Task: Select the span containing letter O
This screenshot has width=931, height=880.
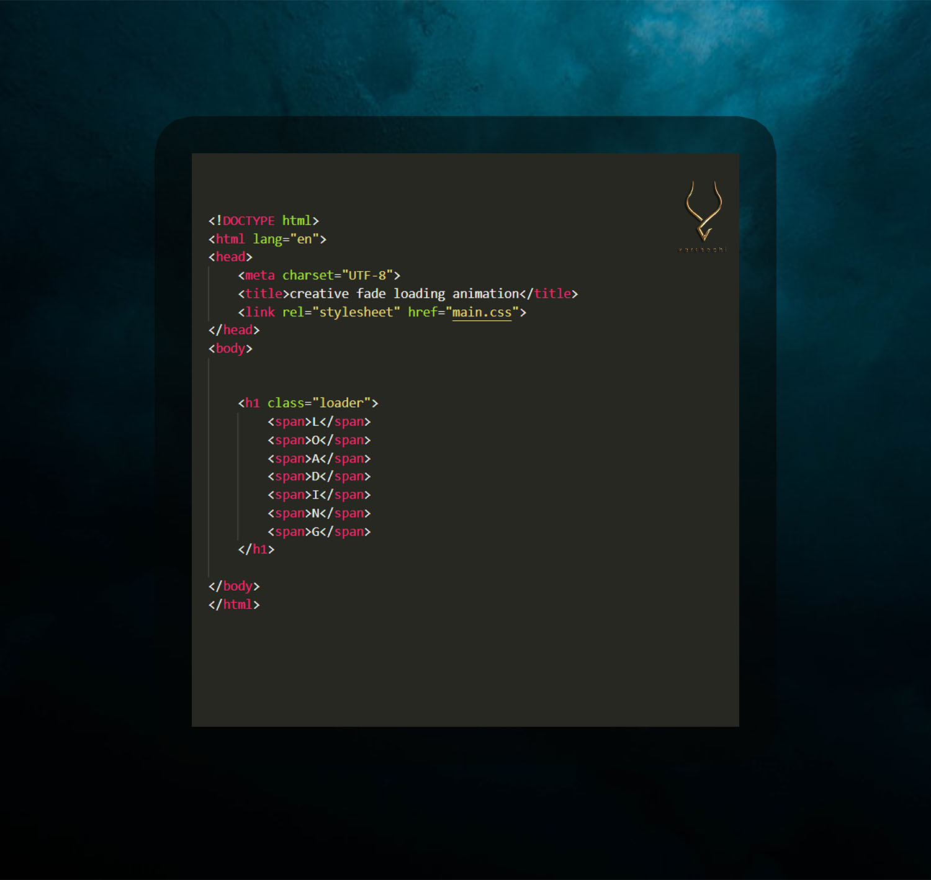Action: click(x=319, y=440)
